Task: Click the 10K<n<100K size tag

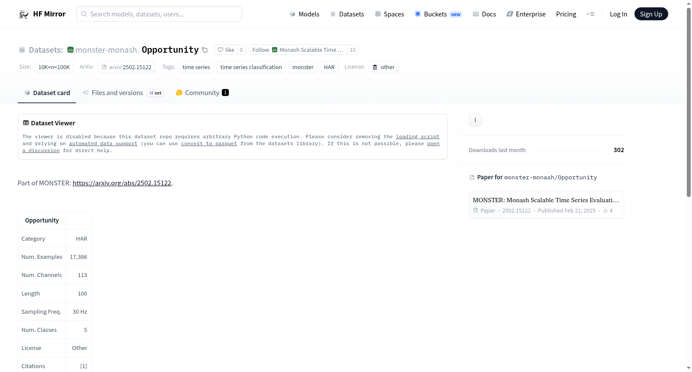Action: pyautogui.click(x=54, y=67)
